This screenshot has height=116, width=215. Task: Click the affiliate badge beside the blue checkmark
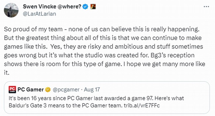click(92, 6)
